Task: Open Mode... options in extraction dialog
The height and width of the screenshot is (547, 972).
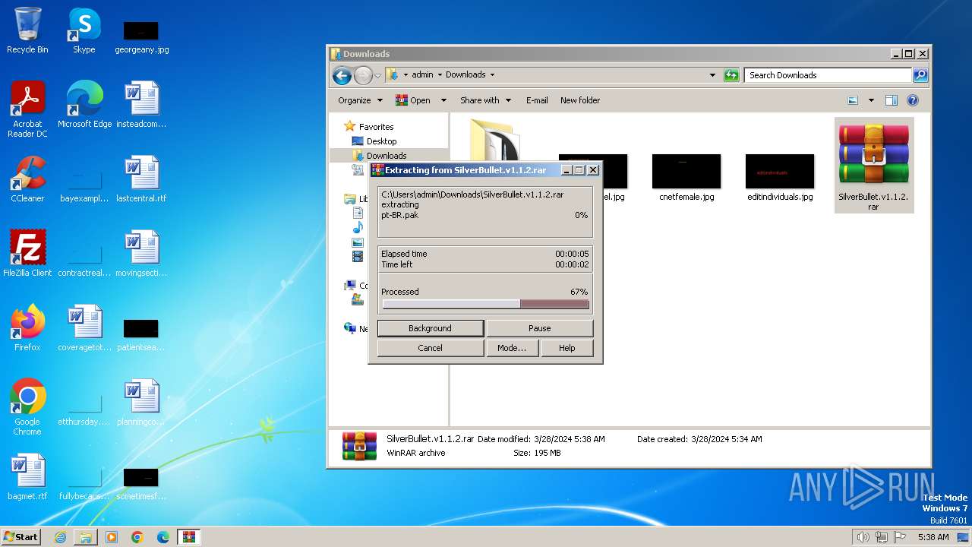Action: click(x=511, y=348)
